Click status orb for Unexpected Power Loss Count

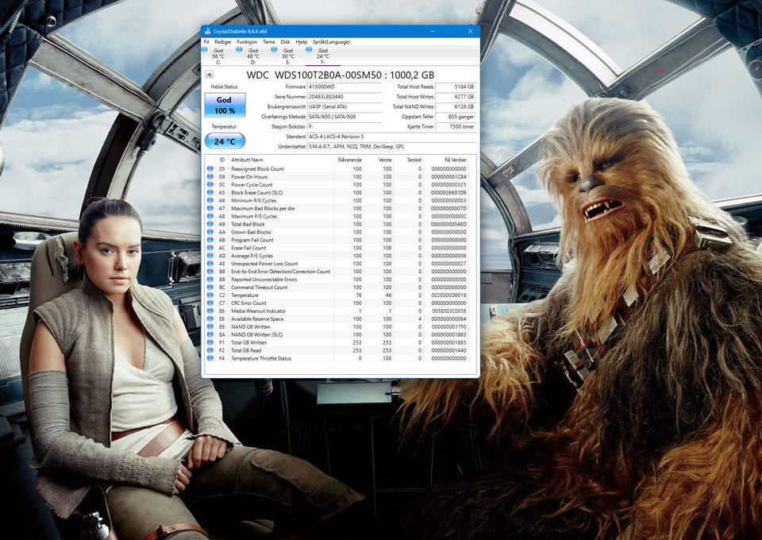pos(210,264)
